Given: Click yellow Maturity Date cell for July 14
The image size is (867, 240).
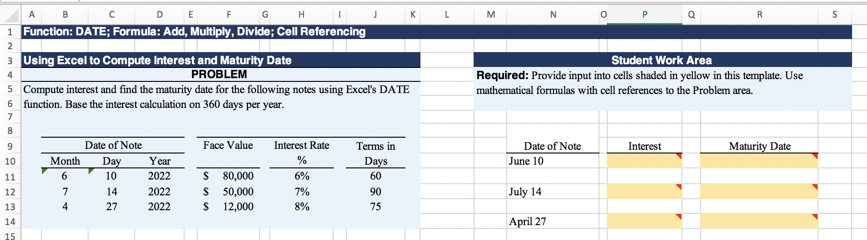Looking at the screenshot, I should point(759,191).
